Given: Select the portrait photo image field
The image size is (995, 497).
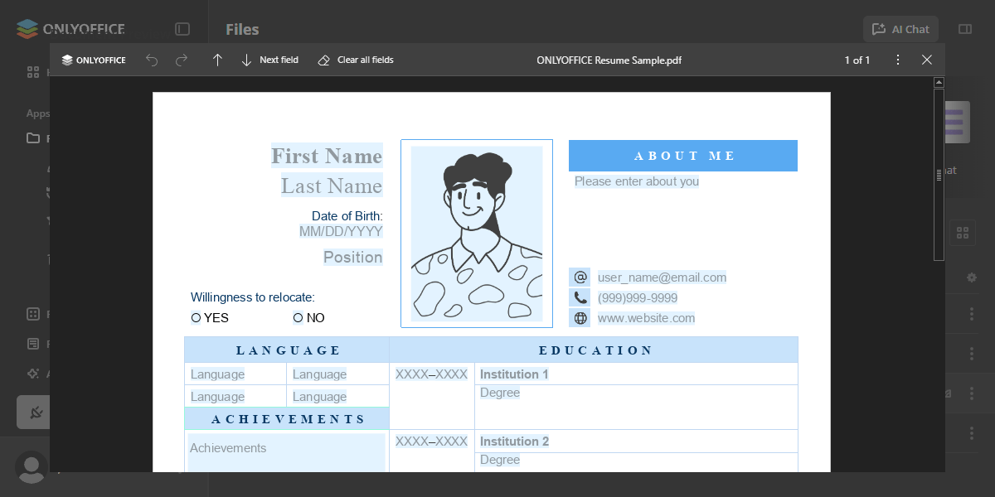Looking at the screenshot, I should pos(477,234).
